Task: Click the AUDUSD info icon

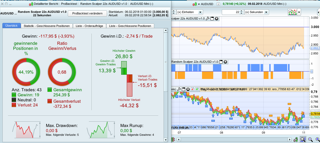Action: 218,4
